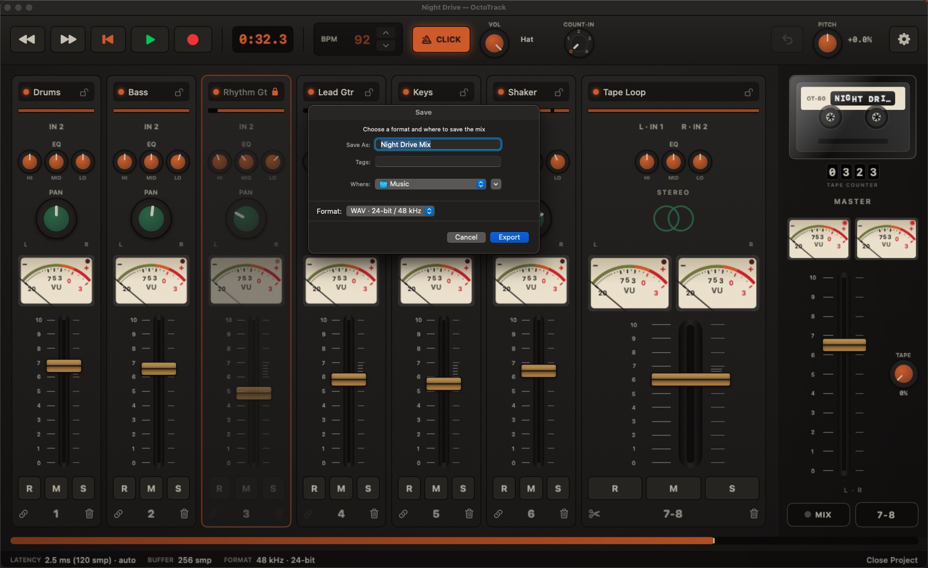Screen dimensions: 928x568
Task: Mute the Bass track
Action: (x=151, y=488)
